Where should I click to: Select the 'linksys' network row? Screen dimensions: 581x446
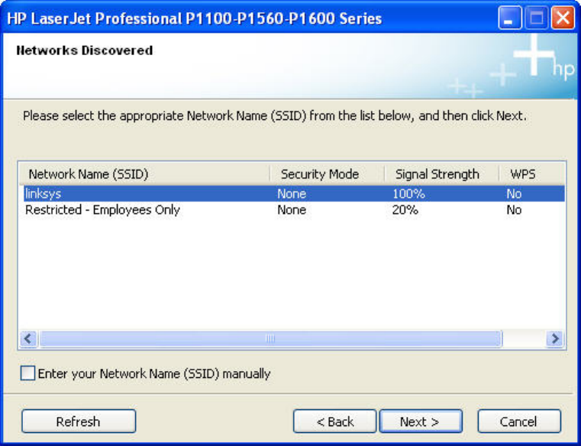[x=294, y=193]
